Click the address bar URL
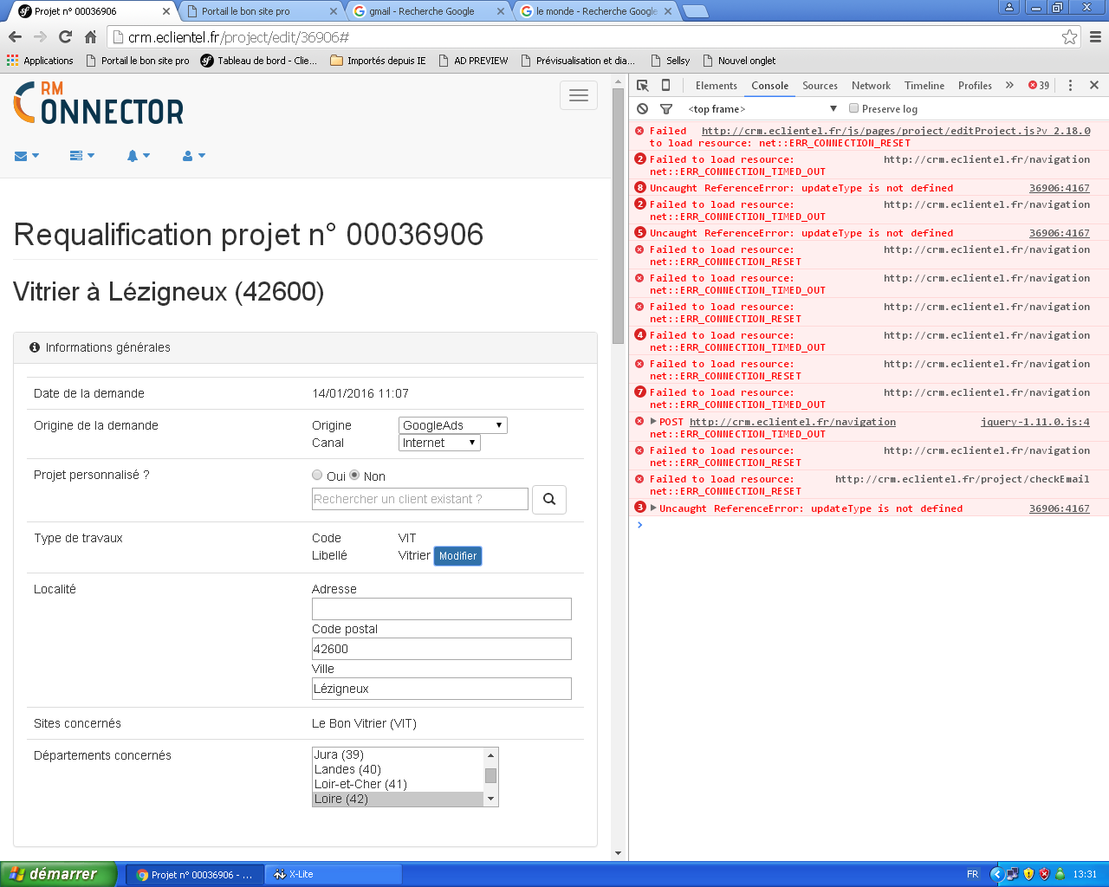 (238, 37)
